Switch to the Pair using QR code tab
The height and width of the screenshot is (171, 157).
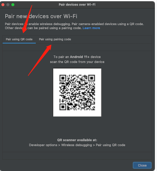pyautogui.click(x=19, y=39)
